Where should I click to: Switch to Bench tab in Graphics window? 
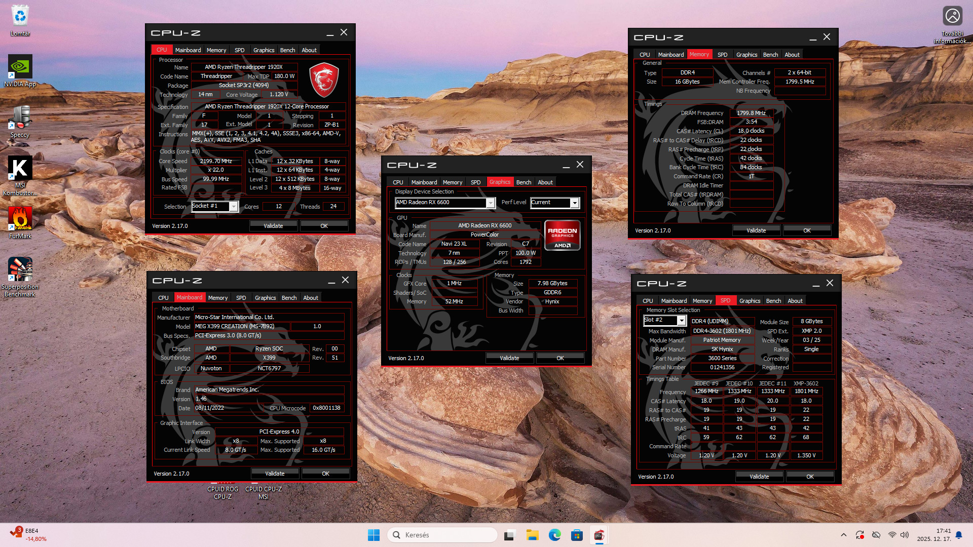point(523,182)
